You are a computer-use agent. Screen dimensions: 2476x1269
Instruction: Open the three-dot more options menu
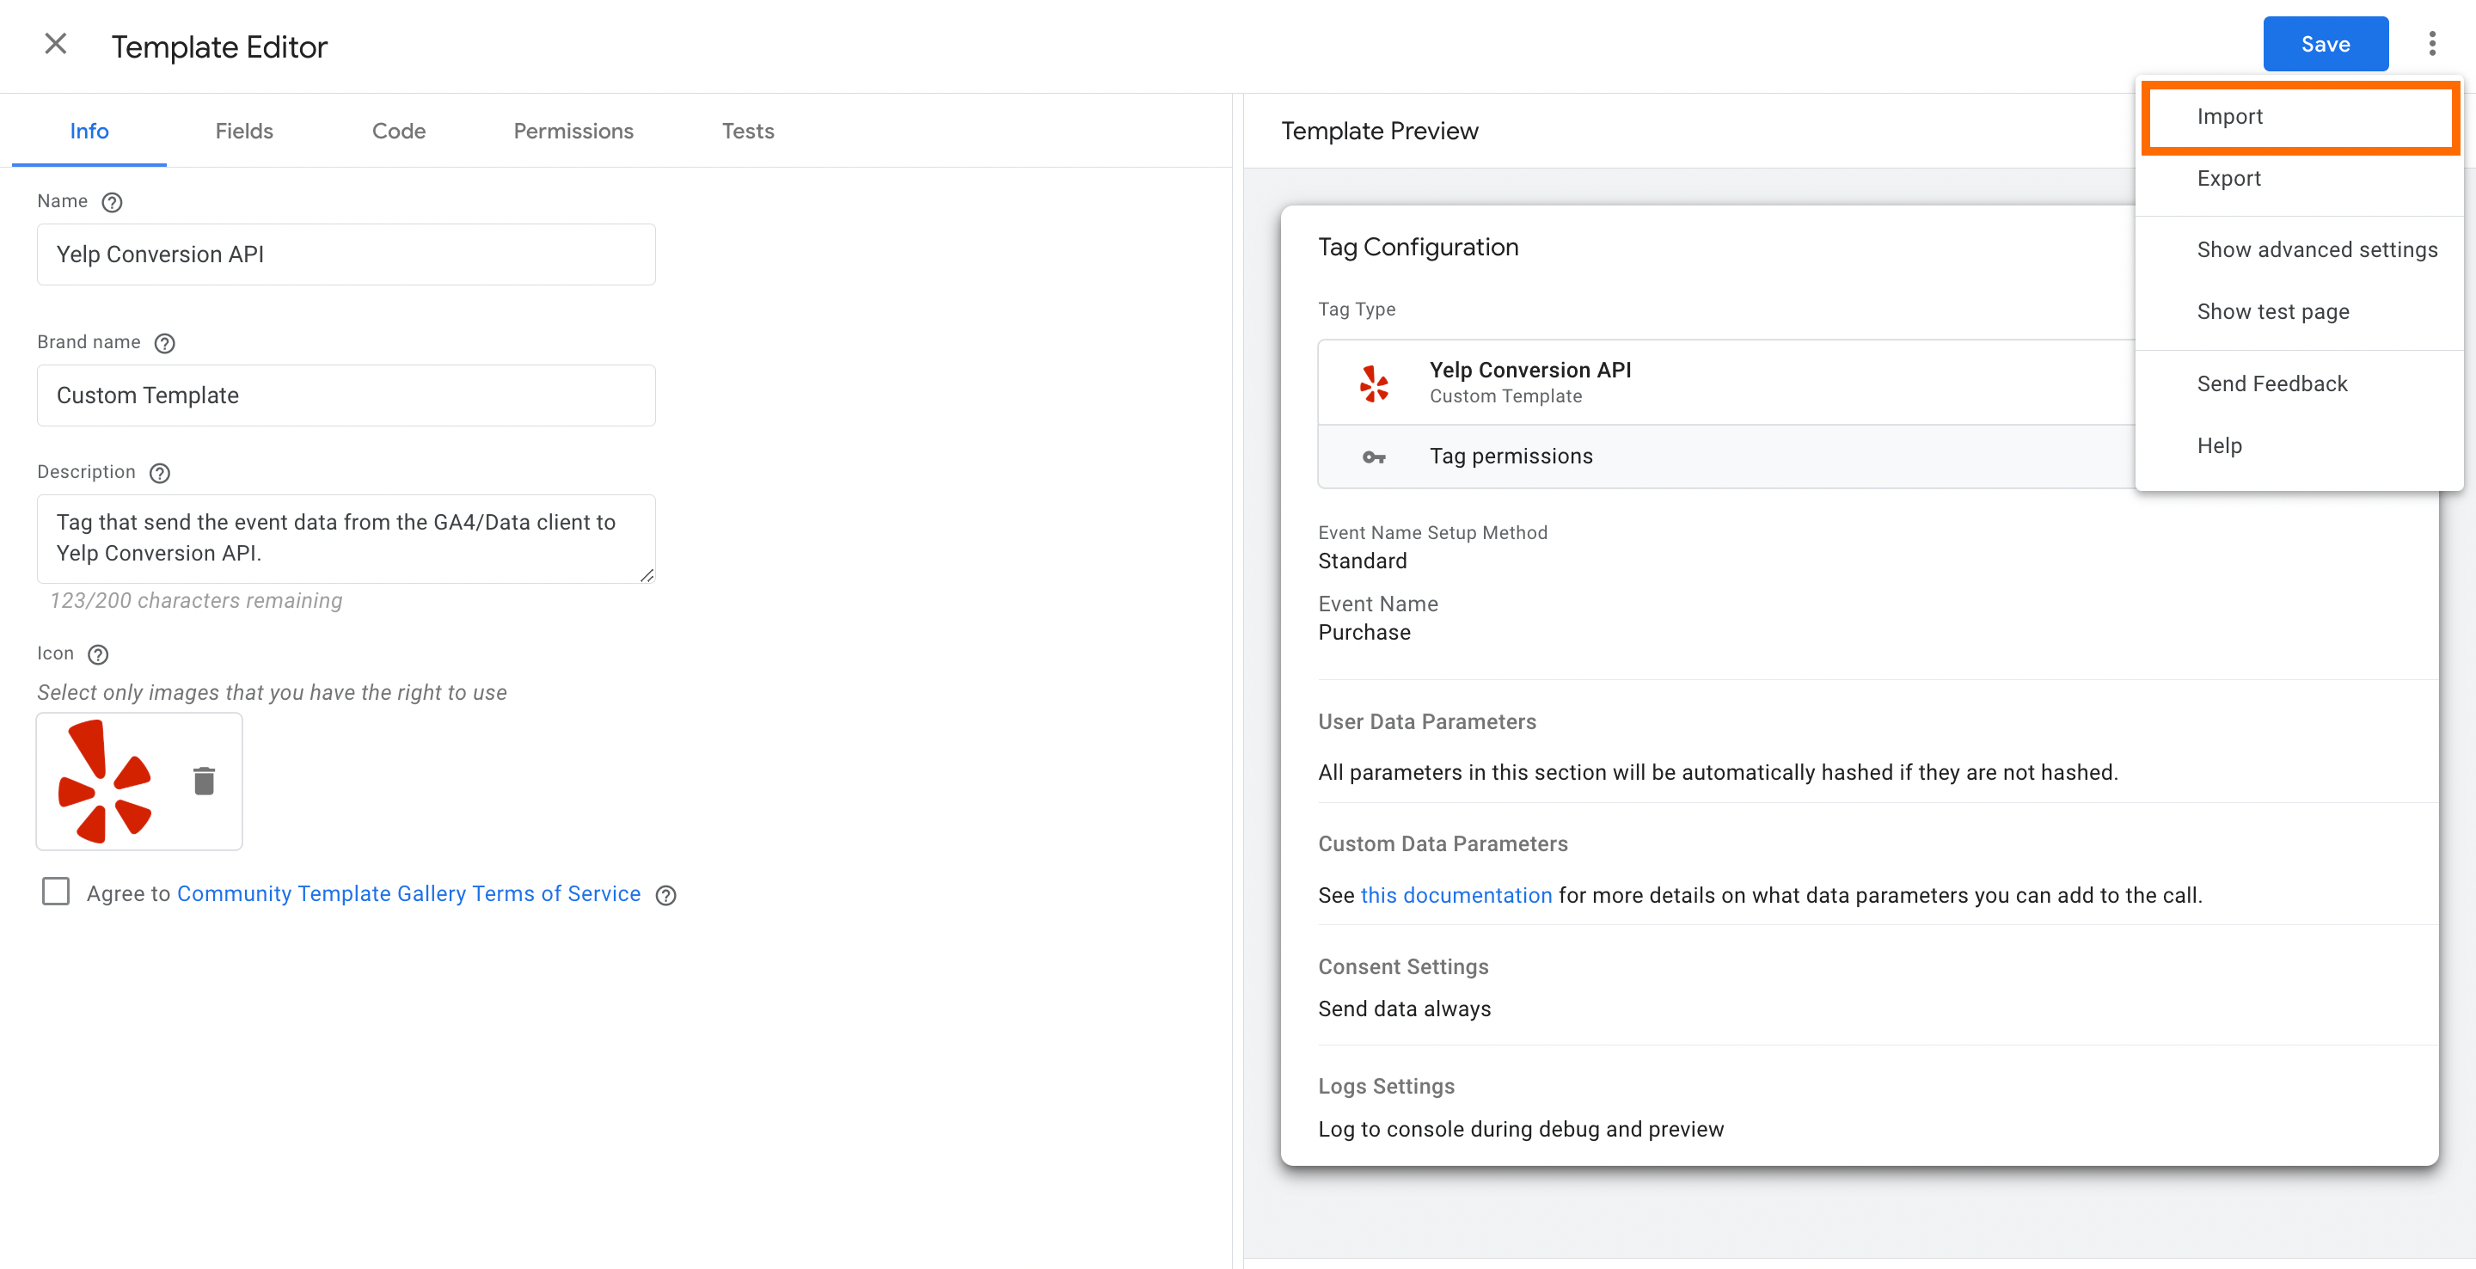point(2432,44)
